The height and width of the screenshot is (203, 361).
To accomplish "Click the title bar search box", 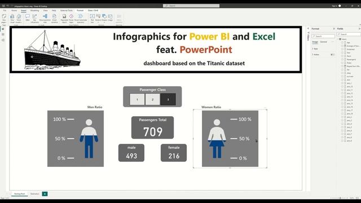I will (x=191, y=6).
